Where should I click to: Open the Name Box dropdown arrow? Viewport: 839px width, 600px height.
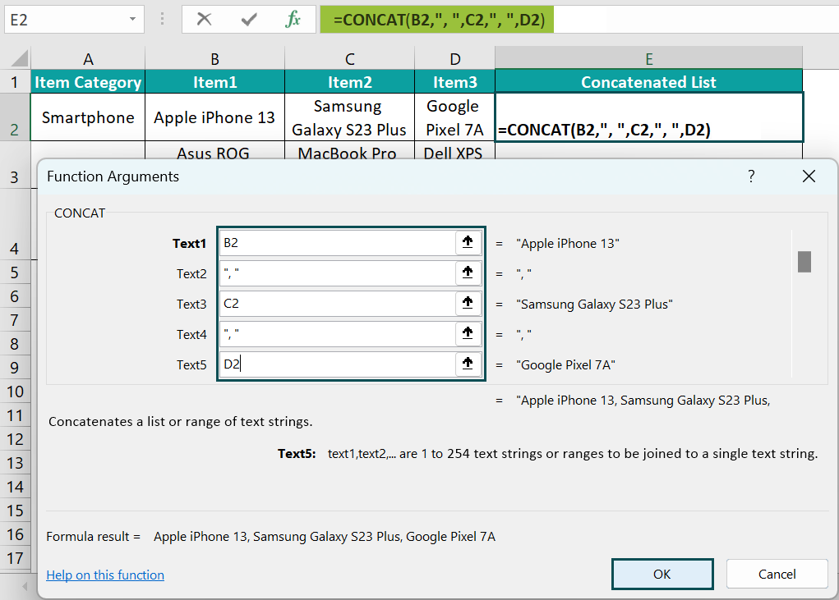(132, 20)
